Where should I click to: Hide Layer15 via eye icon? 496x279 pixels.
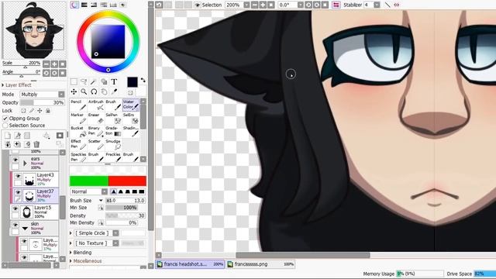[x=15, y=208]
